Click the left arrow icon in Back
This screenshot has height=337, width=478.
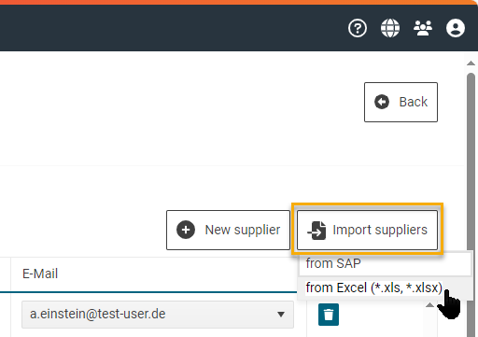tap(382, 102)
